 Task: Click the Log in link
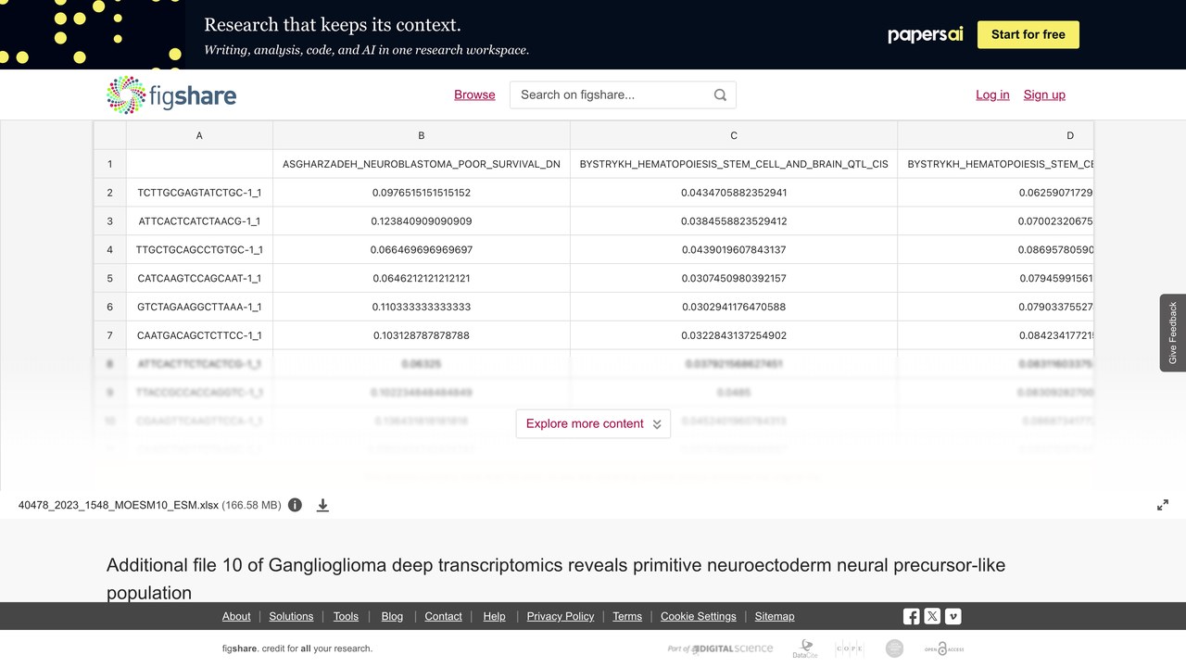[x=992, y=94]
